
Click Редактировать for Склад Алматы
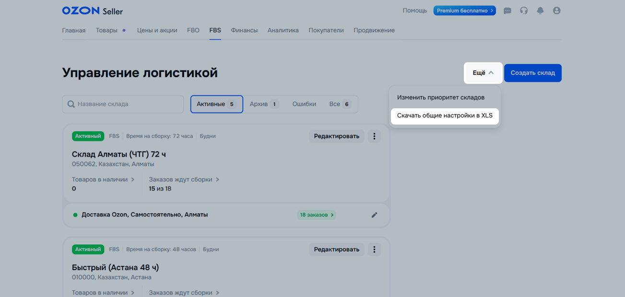point(336,136)
